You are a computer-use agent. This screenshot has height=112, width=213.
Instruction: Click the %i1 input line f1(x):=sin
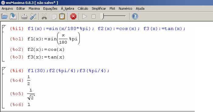click(x=61, y=29)
